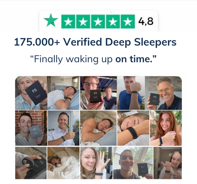Viewport: 197px width, 184px height.
Task: Open photo of blonde woman sleeping with wristband
Action: (133, 128)
